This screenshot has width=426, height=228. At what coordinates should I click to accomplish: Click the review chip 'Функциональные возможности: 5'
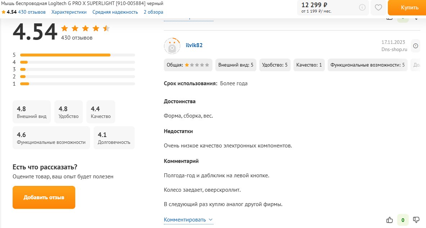click(368, 65)
